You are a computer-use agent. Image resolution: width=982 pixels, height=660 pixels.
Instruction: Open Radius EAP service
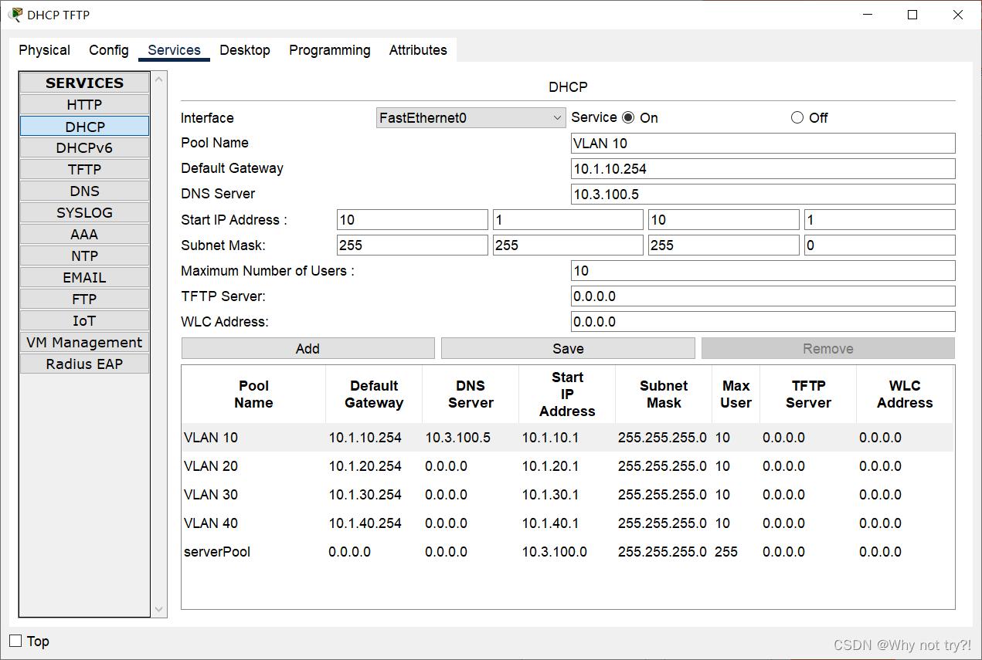tap(84, 364)
